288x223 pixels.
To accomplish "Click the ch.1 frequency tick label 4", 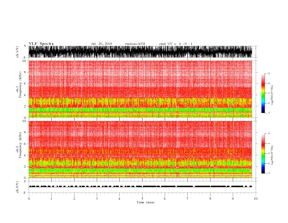I will [x=25, y=95].
